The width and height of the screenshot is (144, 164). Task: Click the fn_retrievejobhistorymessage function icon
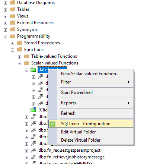(33, 157)
